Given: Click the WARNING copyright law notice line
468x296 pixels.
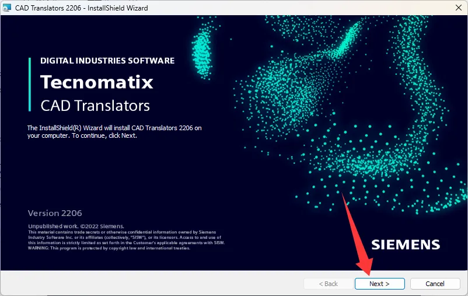Looking at the screenshot, I should (109, 248).
